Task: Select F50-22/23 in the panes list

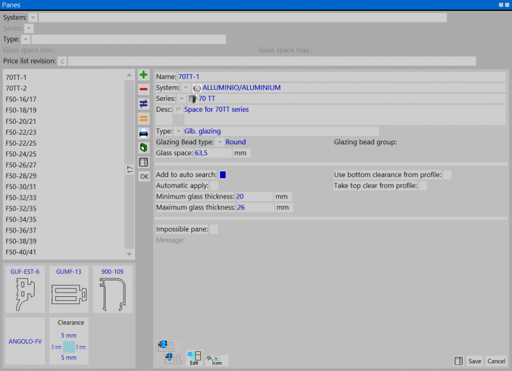Action: click(64, 132)
